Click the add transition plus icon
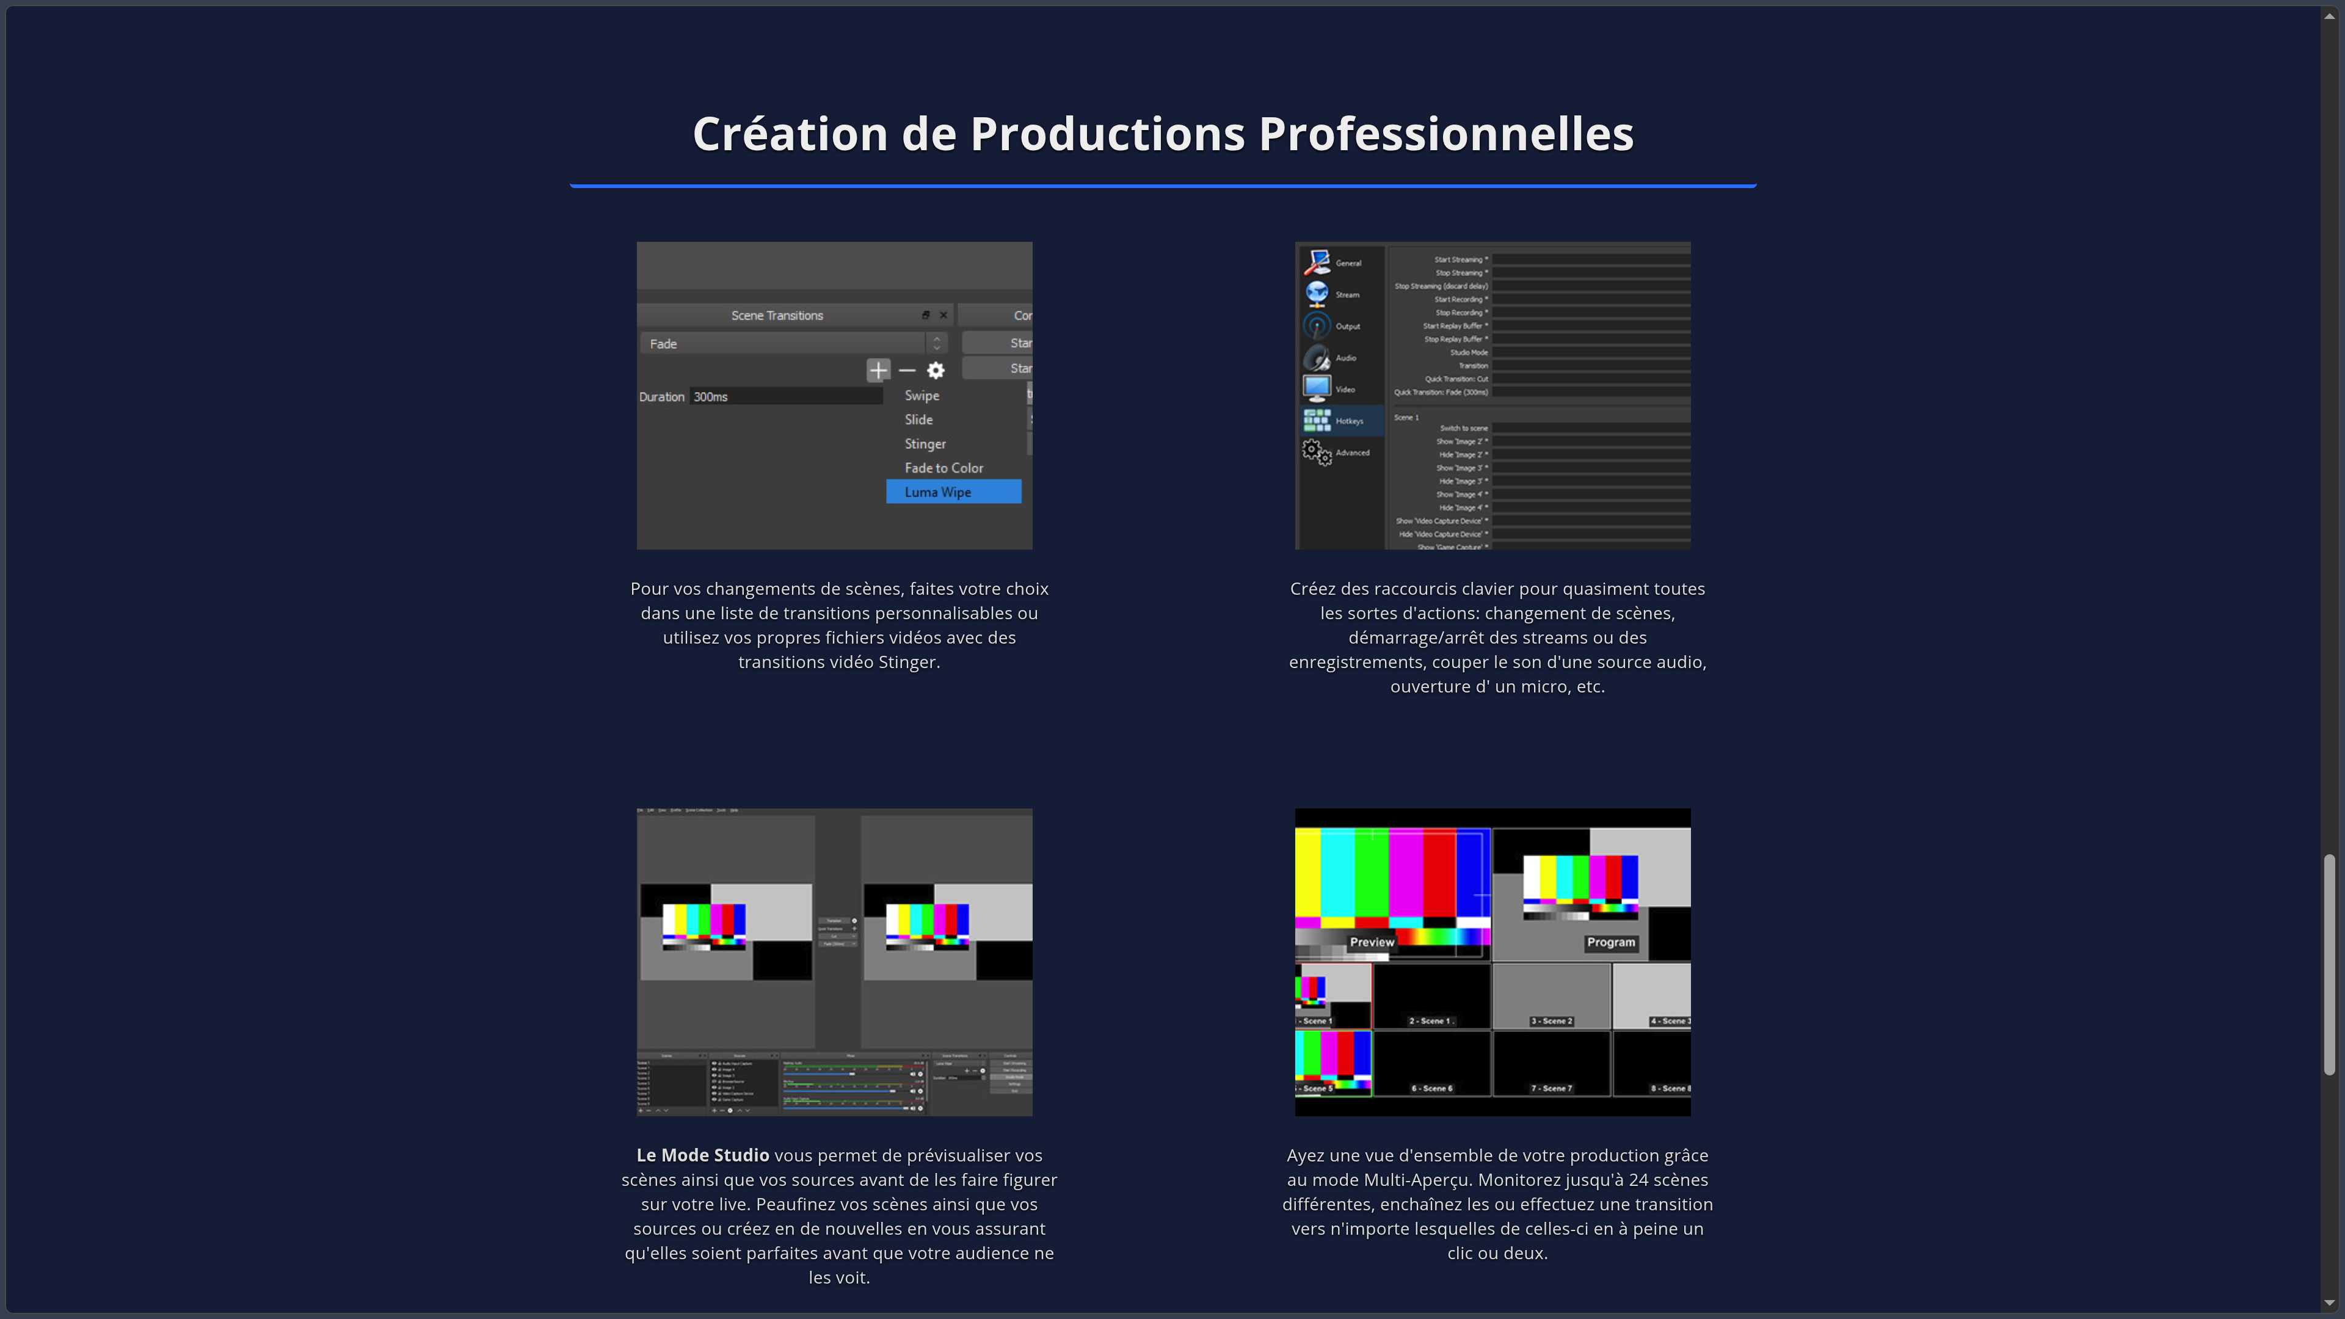Screen dimensions: 2345x1319 pos(878,371)
